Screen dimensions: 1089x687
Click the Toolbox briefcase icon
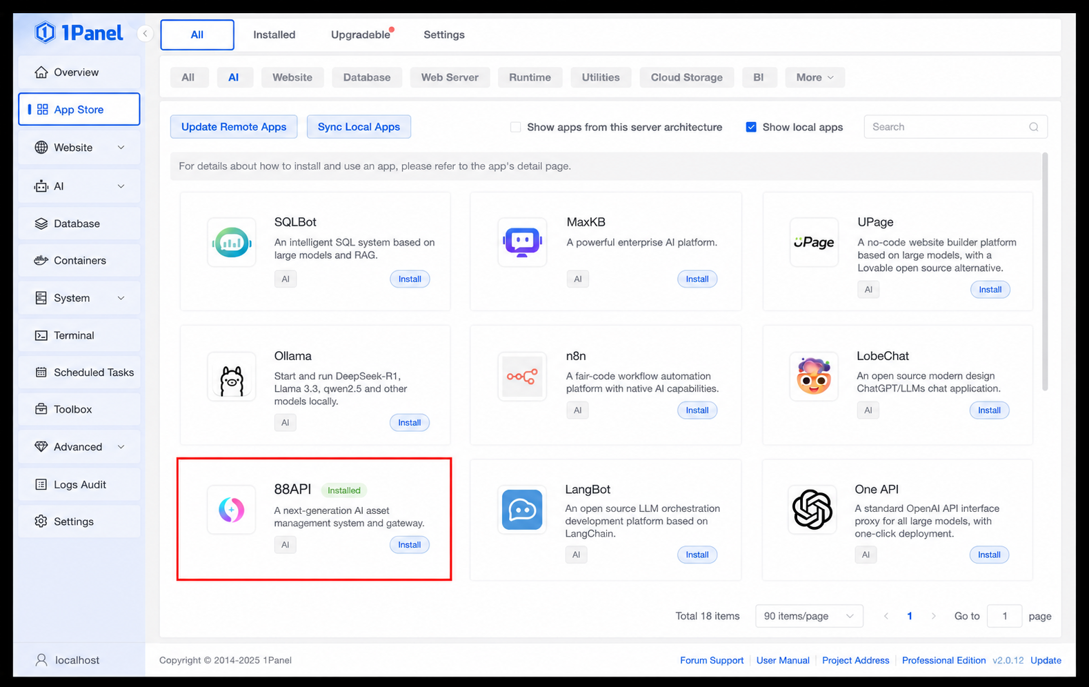click(41, 409)
